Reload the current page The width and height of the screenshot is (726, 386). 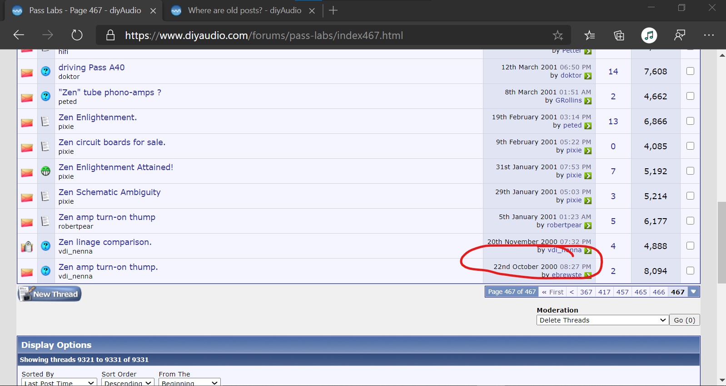[x=77, y=35]
